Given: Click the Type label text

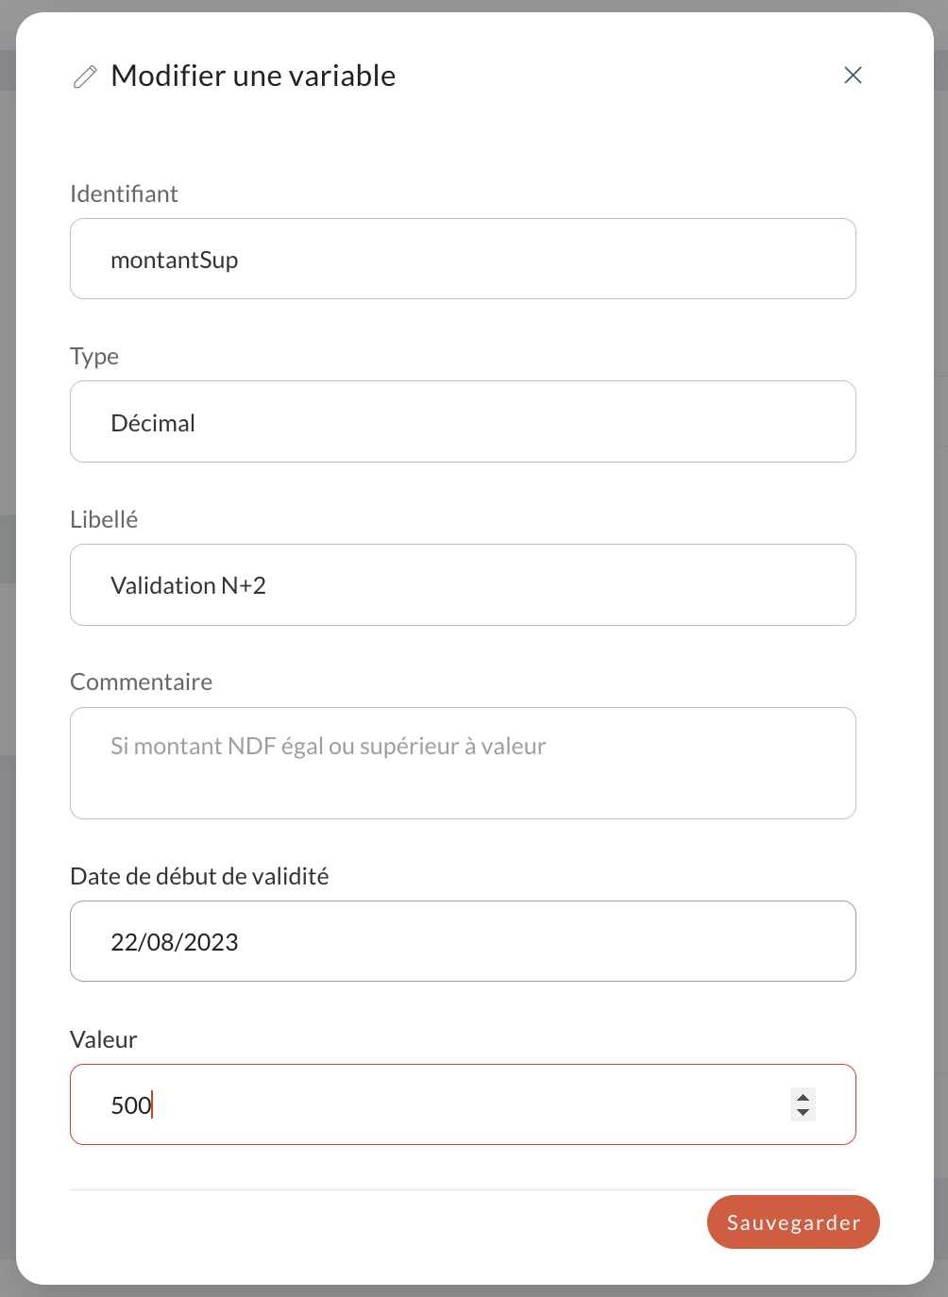Looking at the screenshot, I should [x=94, y=357].
